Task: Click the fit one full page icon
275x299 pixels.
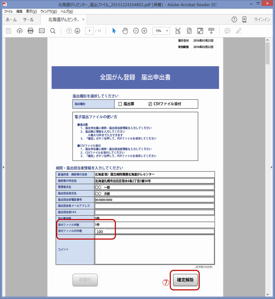Action: (x=189, y=31)
